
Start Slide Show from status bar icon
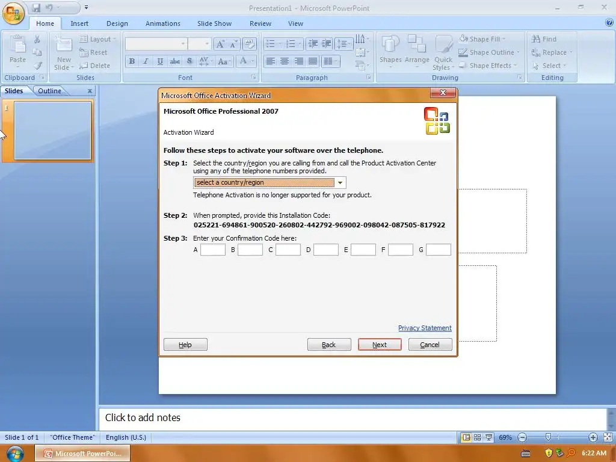(x=488, y=437)
